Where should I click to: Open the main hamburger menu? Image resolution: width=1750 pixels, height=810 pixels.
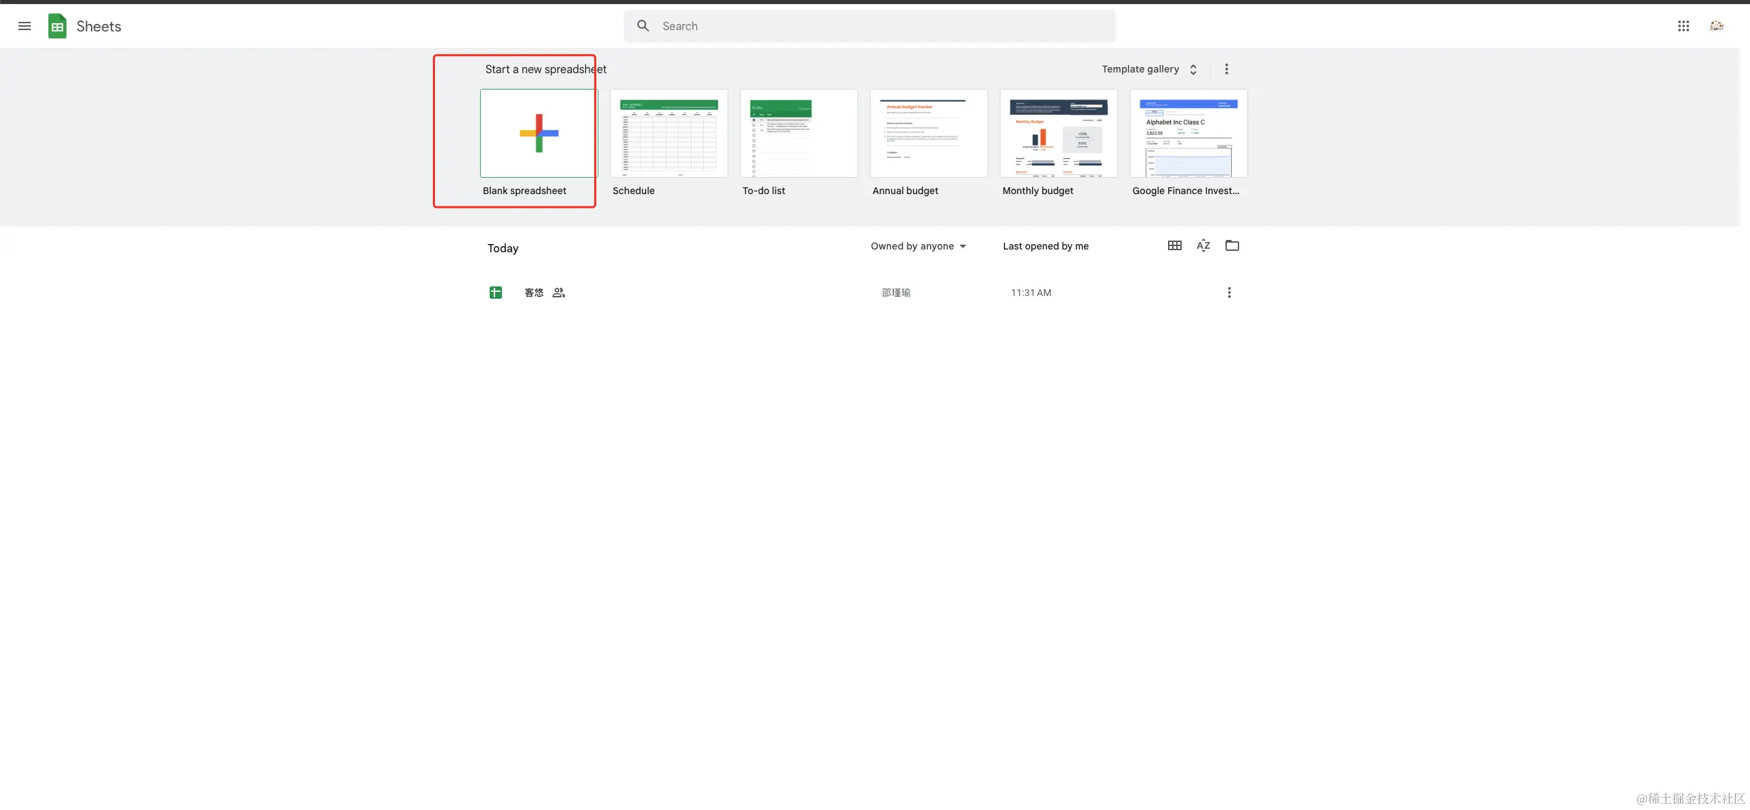(x=25, y=26)
